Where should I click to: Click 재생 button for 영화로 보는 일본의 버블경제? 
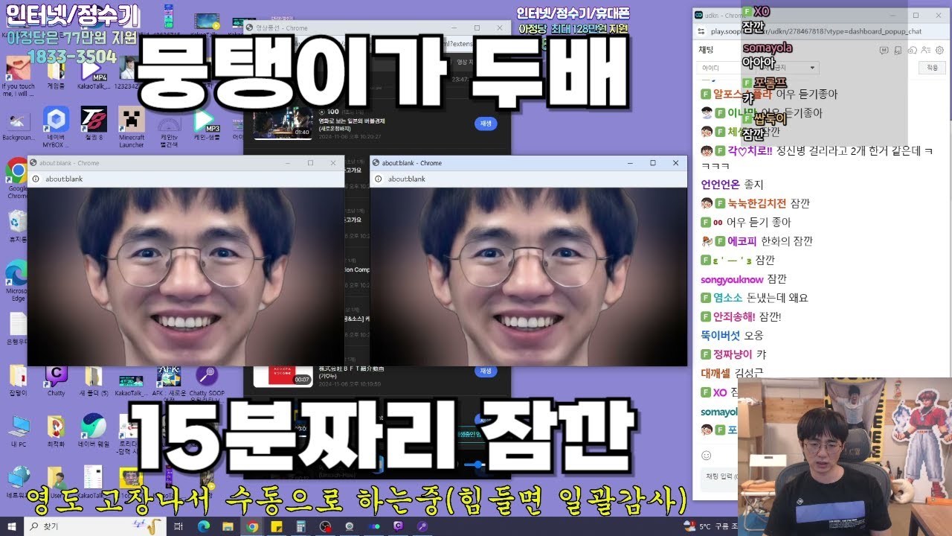(485, 124)
